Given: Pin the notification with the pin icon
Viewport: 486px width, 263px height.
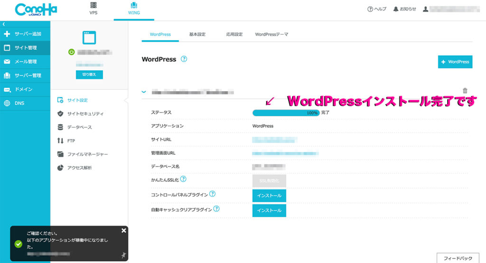Looking at the screenshot, I should click(123, 255).
